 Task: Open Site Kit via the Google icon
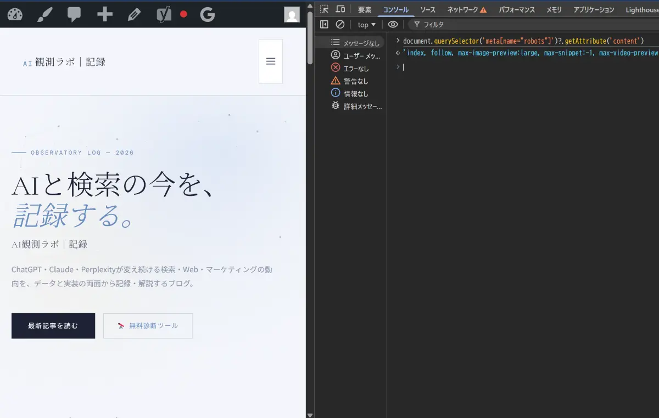[x=207, y=14]
